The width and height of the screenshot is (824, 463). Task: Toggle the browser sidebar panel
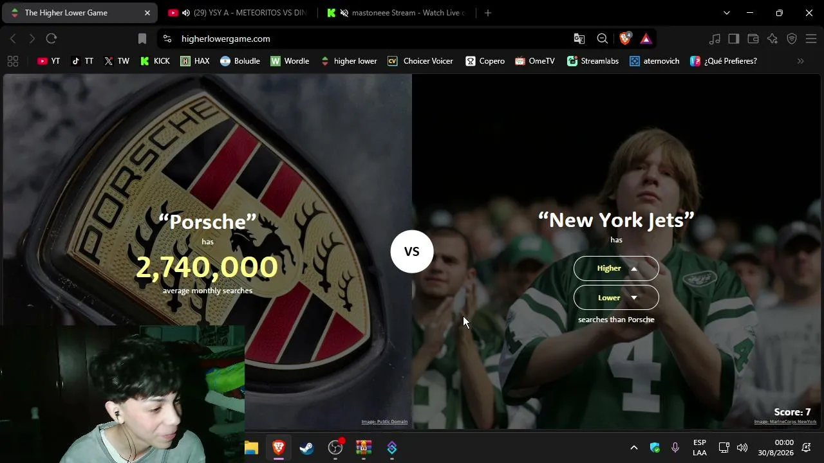click(x=734, y=39)
